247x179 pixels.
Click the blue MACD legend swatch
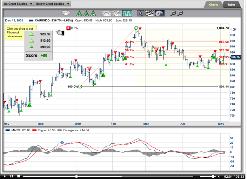pos(8,130)
